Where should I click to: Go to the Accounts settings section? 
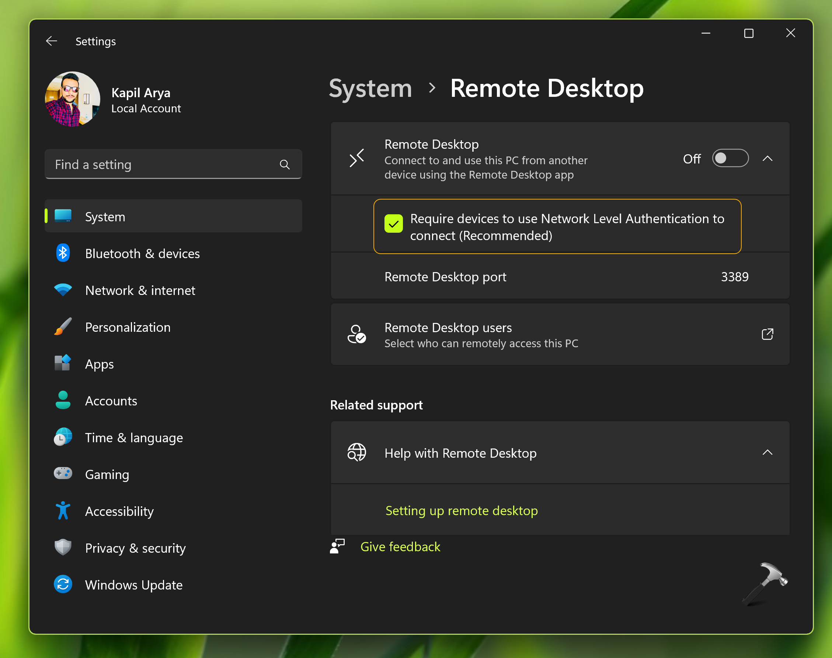(x=111, y=401)
